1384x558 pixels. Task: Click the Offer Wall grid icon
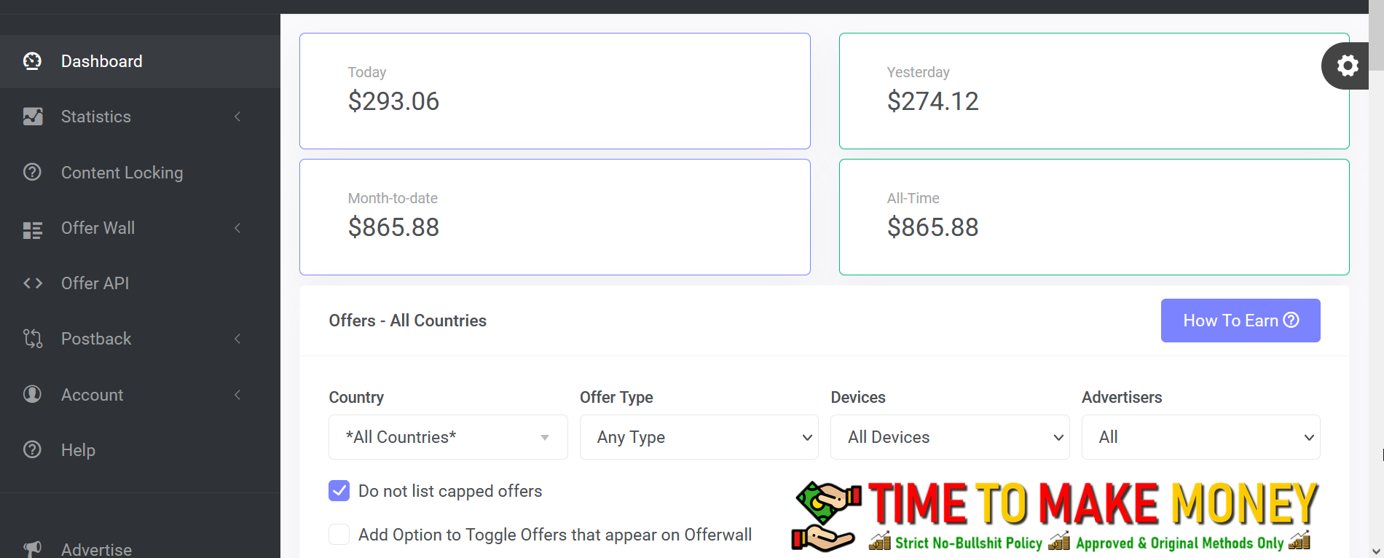(x=33, y=230)
